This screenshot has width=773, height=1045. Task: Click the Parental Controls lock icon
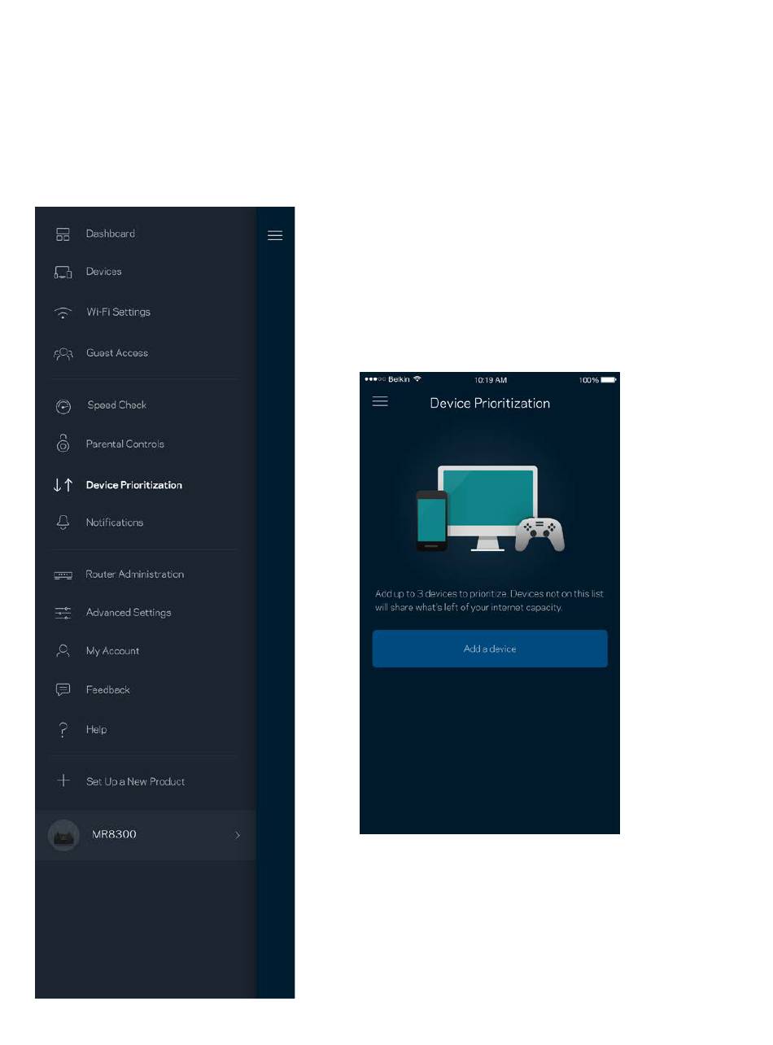[x=63, y=444]
